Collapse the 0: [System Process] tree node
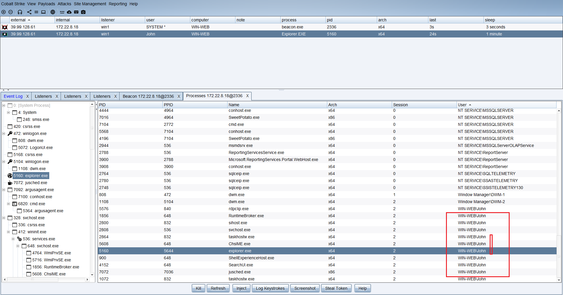 click(x=4, y=105)
